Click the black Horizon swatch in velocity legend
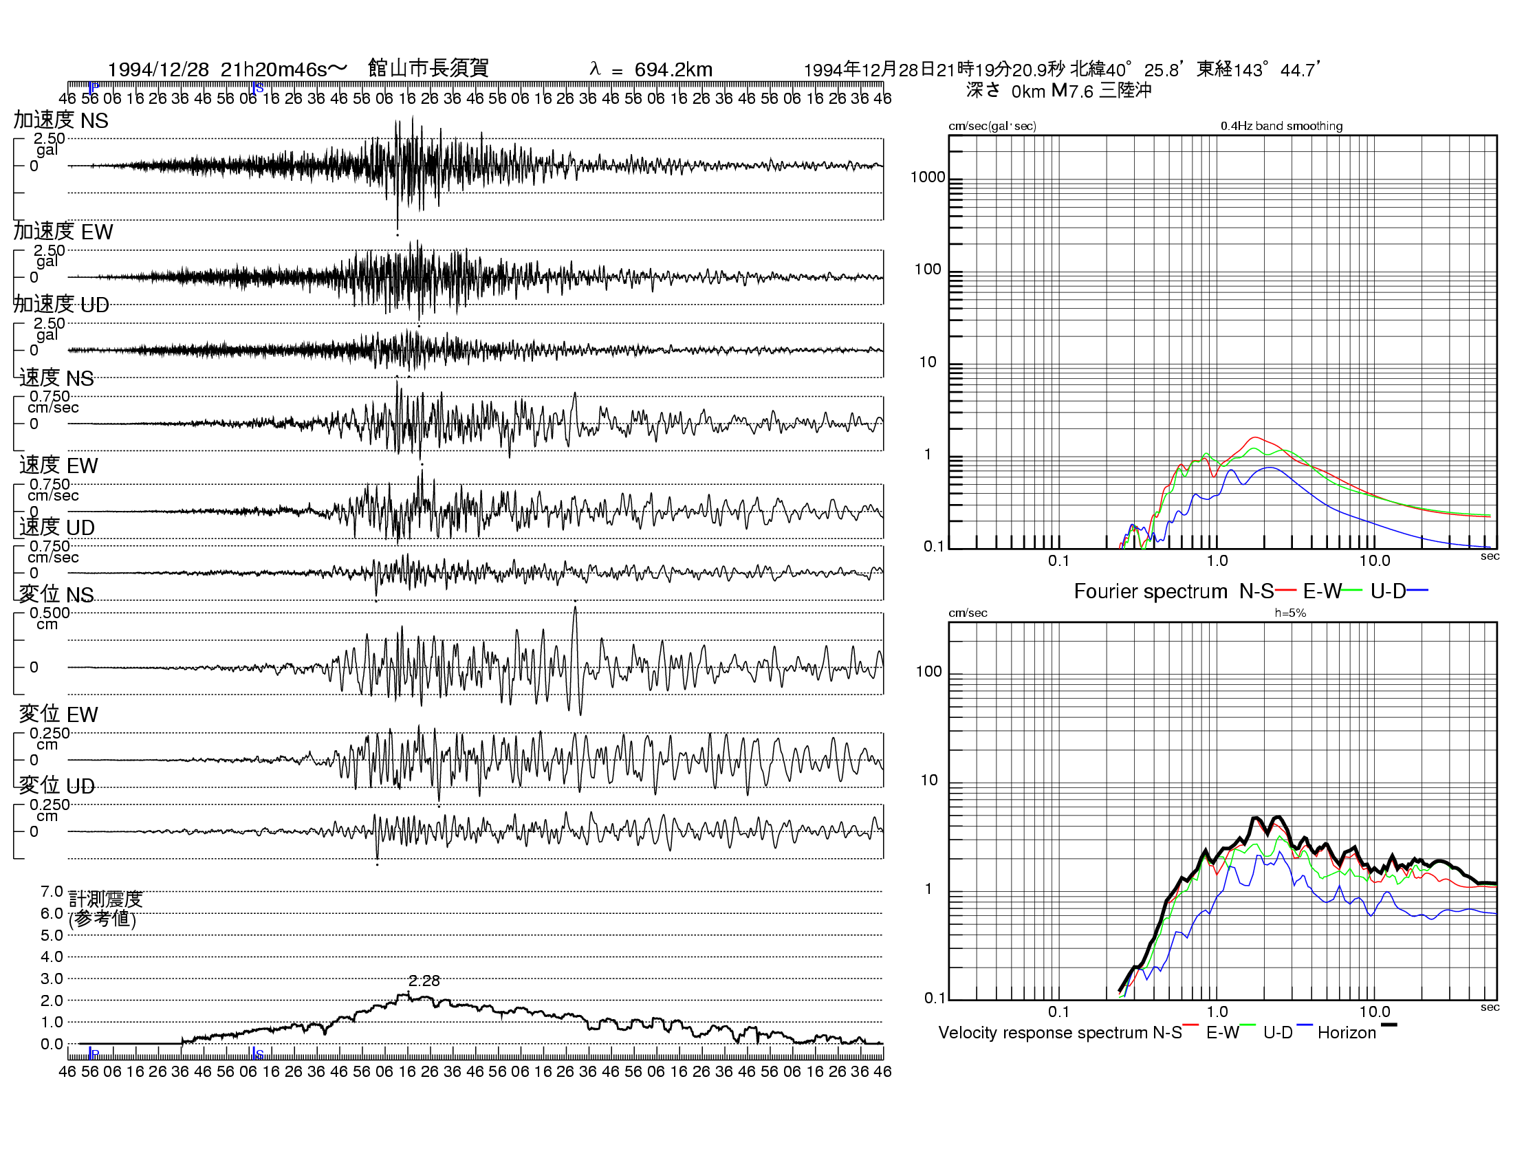This screenshot has height=1169, width=1513. (1389, 1025)
